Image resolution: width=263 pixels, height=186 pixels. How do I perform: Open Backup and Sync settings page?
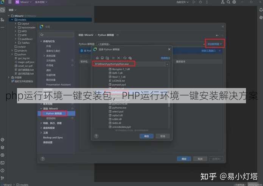click(53, 137)
